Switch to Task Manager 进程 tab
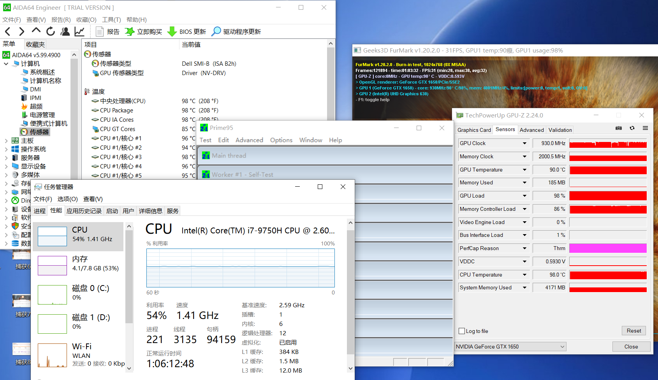The image size is (658, 380). (x=40, y=211)
